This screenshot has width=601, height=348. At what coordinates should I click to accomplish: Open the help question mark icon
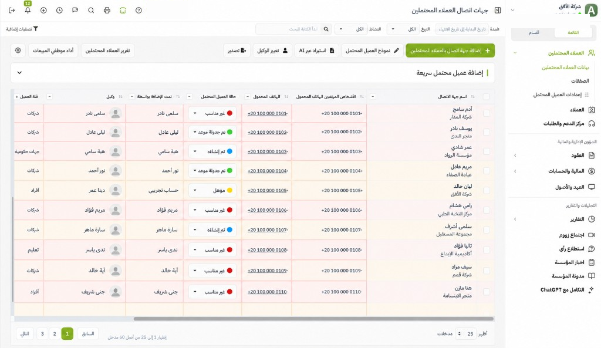click(x=139, y=11)
